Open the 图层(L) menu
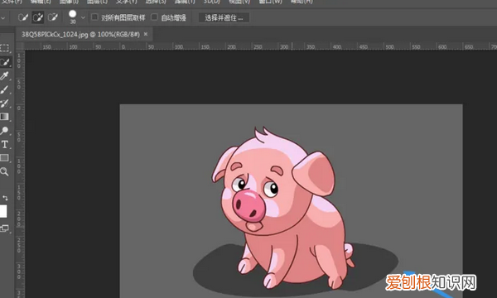This screenshot has height=298, width=497. pyautogui.click(x=97, y=2)
